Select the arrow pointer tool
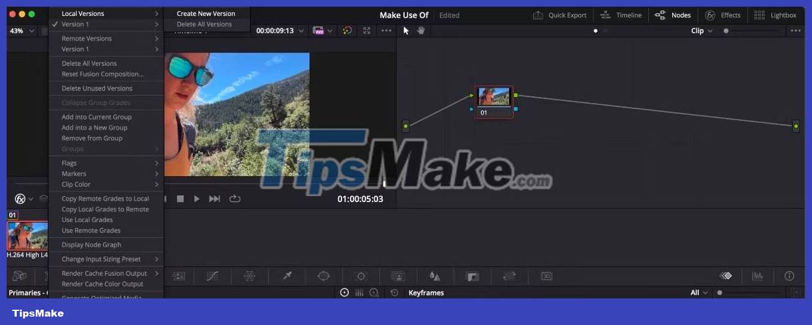This screenshot has width=812, height=325. (x=407, y=31)
